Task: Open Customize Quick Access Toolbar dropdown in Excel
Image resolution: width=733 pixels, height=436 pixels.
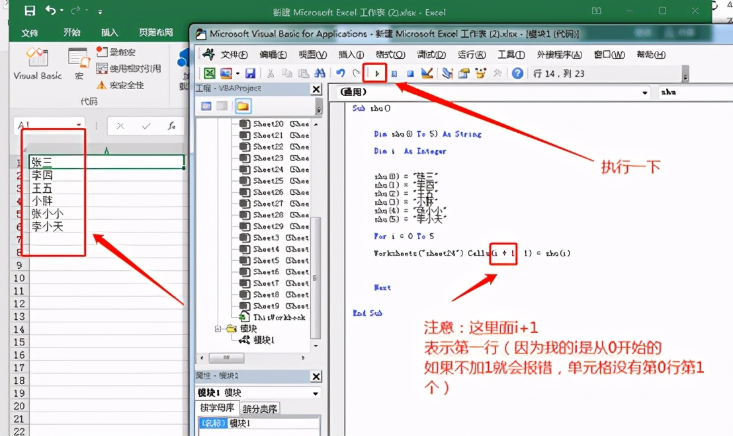Action: click(x=100, y=12)
